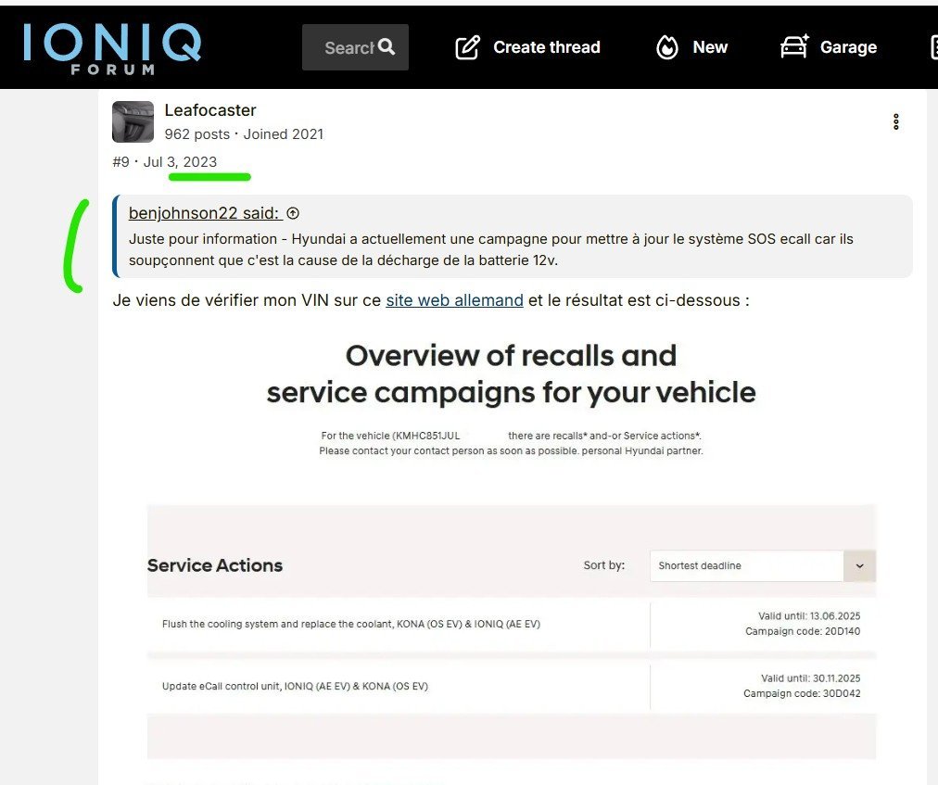Open the Search field
The image size is (938, 785).
coord(355,47)
